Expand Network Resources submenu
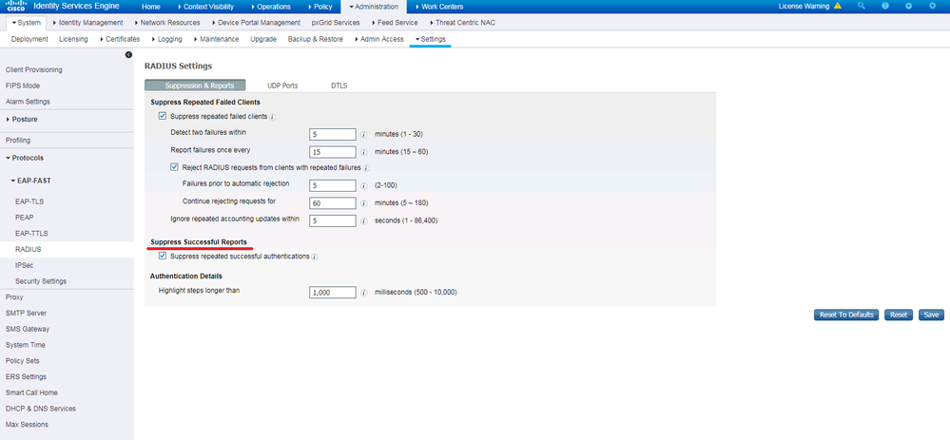 [166, 23]
